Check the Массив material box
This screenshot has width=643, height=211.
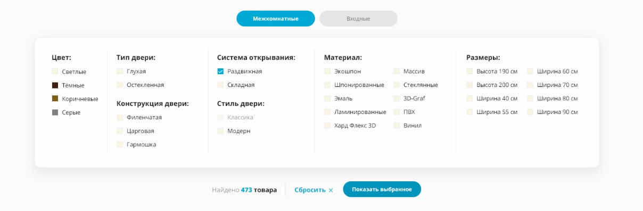[397, 71]
